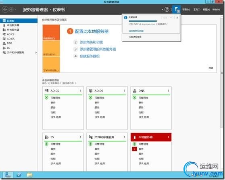Open 服务 under the AD DS tile
This screenshot has height=180, width=225.
coord(97,108)
